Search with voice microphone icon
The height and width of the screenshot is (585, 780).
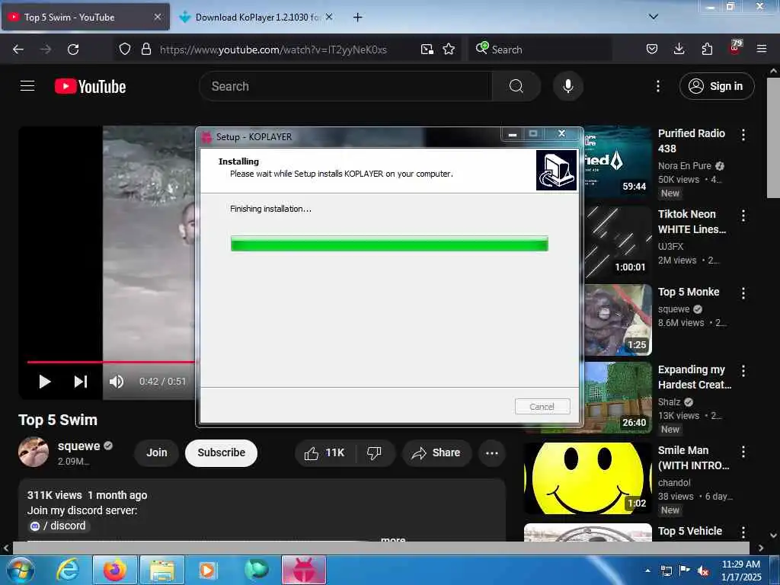tap(567, 86)
